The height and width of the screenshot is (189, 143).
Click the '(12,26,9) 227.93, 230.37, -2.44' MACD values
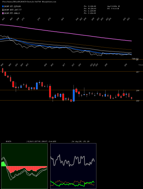pyautogui.click(x=39, y=141)
